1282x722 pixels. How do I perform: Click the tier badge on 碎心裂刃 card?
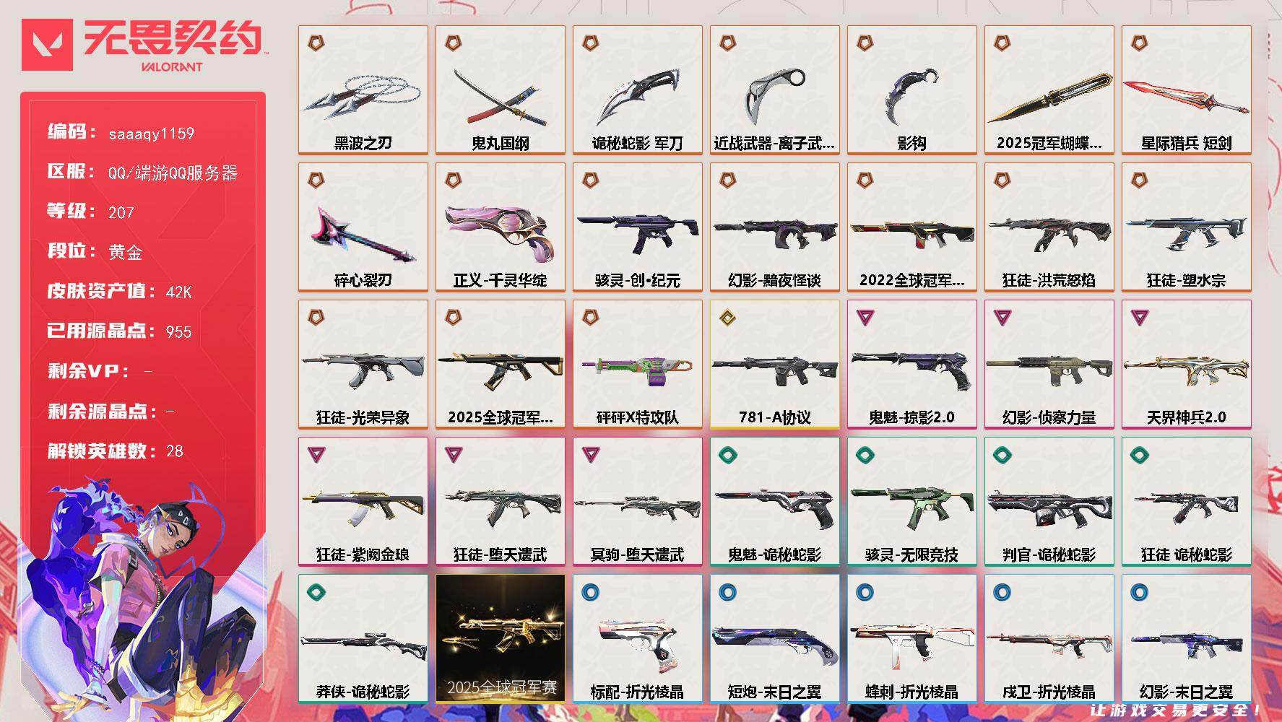[316, 180]
